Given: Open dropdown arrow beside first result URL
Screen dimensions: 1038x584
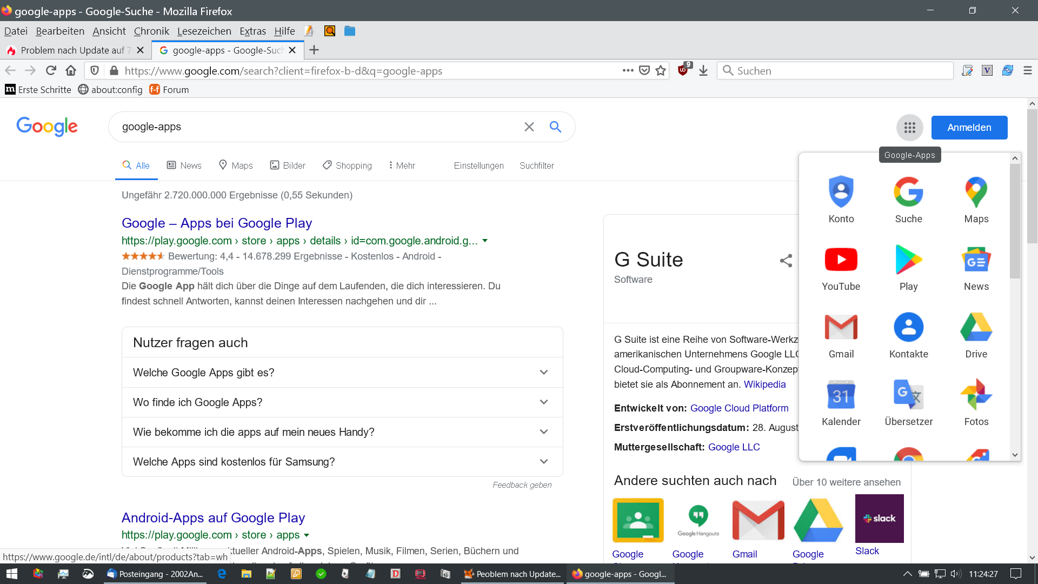Looking at the screenshot, I should click(485, 241).
